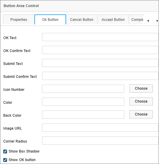The width and height of the screenshot is (159, 164).
Task: Click Choose next to the Color field
Action: tap(141, 101)
